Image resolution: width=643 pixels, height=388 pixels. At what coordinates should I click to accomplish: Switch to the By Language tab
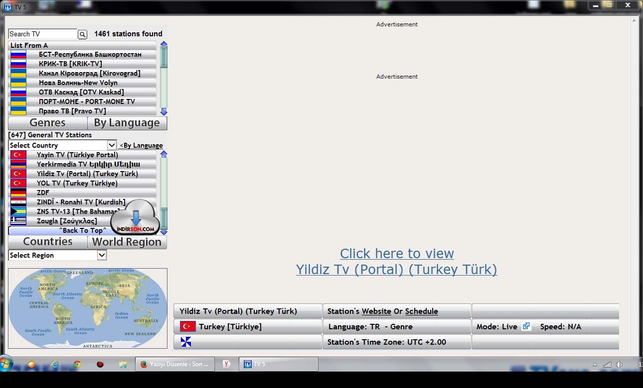[127, 123]
